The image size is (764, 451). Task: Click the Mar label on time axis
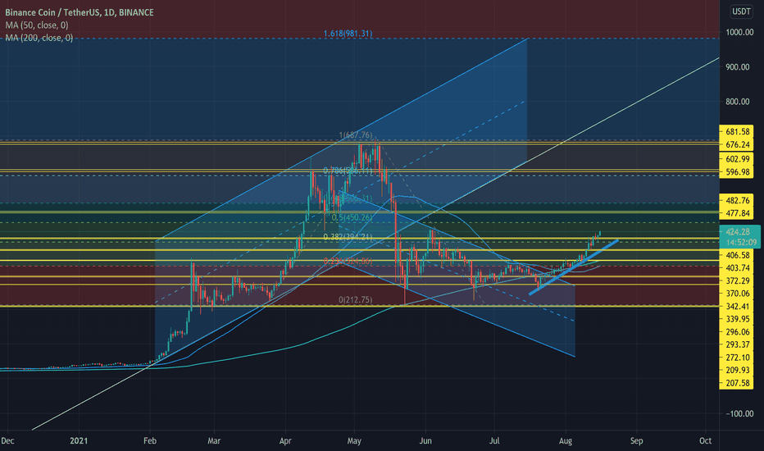click(x=214, y=441)
